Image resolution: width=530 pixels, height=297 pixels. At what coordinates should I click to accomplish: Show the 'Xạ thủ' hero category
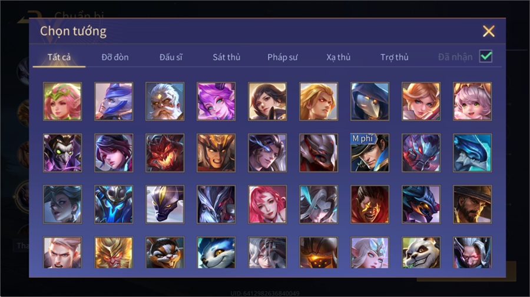(x=339, y=57)
